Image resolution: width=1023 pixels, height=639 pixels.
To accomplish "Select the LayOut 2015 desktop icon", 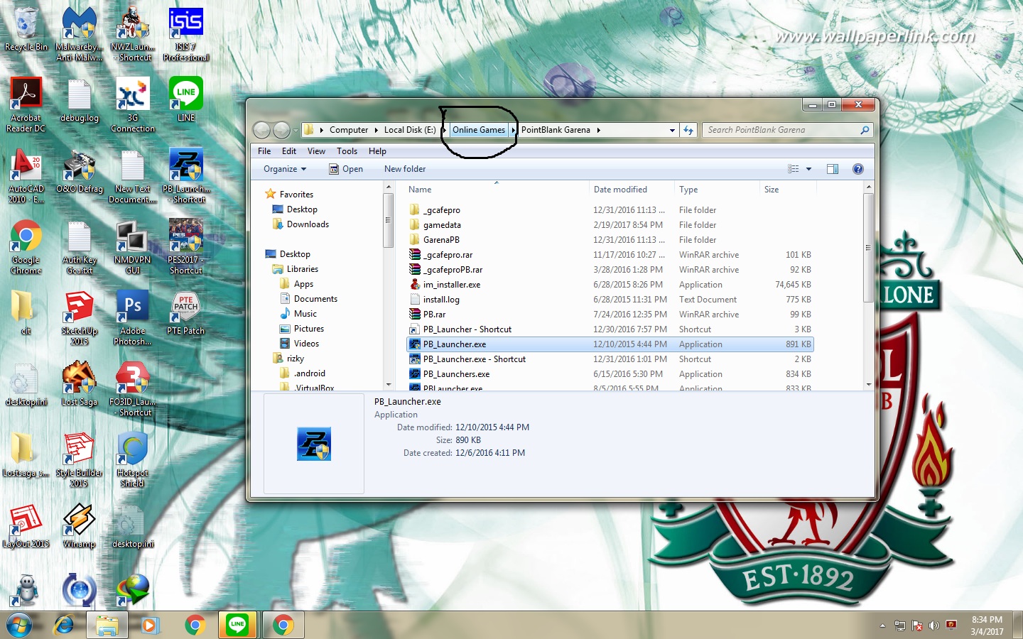I will click(26, 526).
